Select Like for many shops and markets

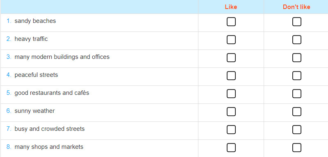[x=231, y=148]
